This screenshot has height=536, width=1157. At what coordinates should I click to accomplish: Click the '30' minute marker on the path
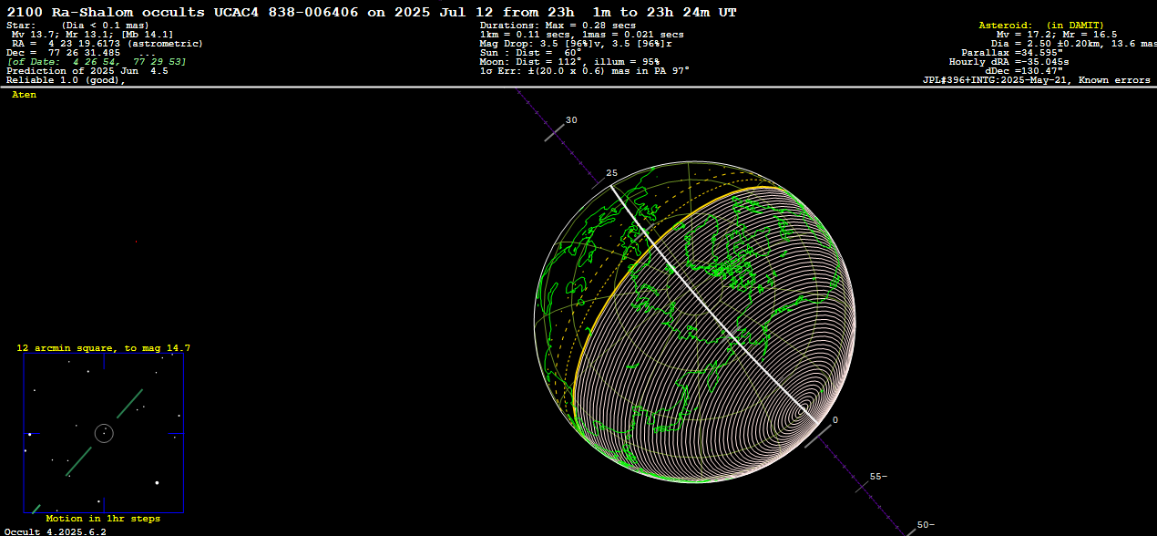pyautogui.click(x=571, y=120)
